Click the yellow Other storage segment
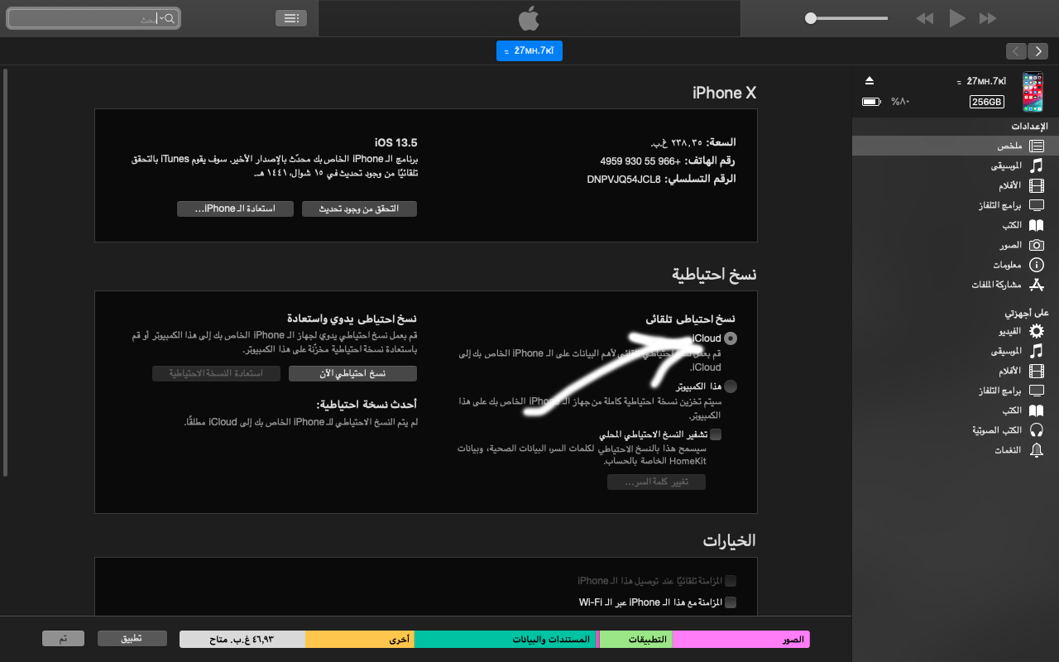Image resolution: width=1059 pixels, height=662 pixels. tap(360, 640)
